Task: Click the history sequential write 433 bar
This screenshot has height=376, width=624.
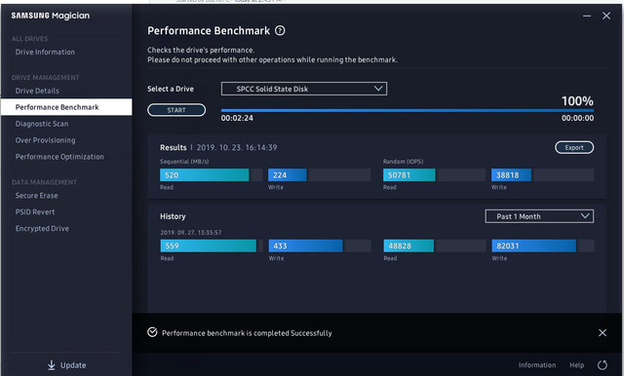Action: 320,245
